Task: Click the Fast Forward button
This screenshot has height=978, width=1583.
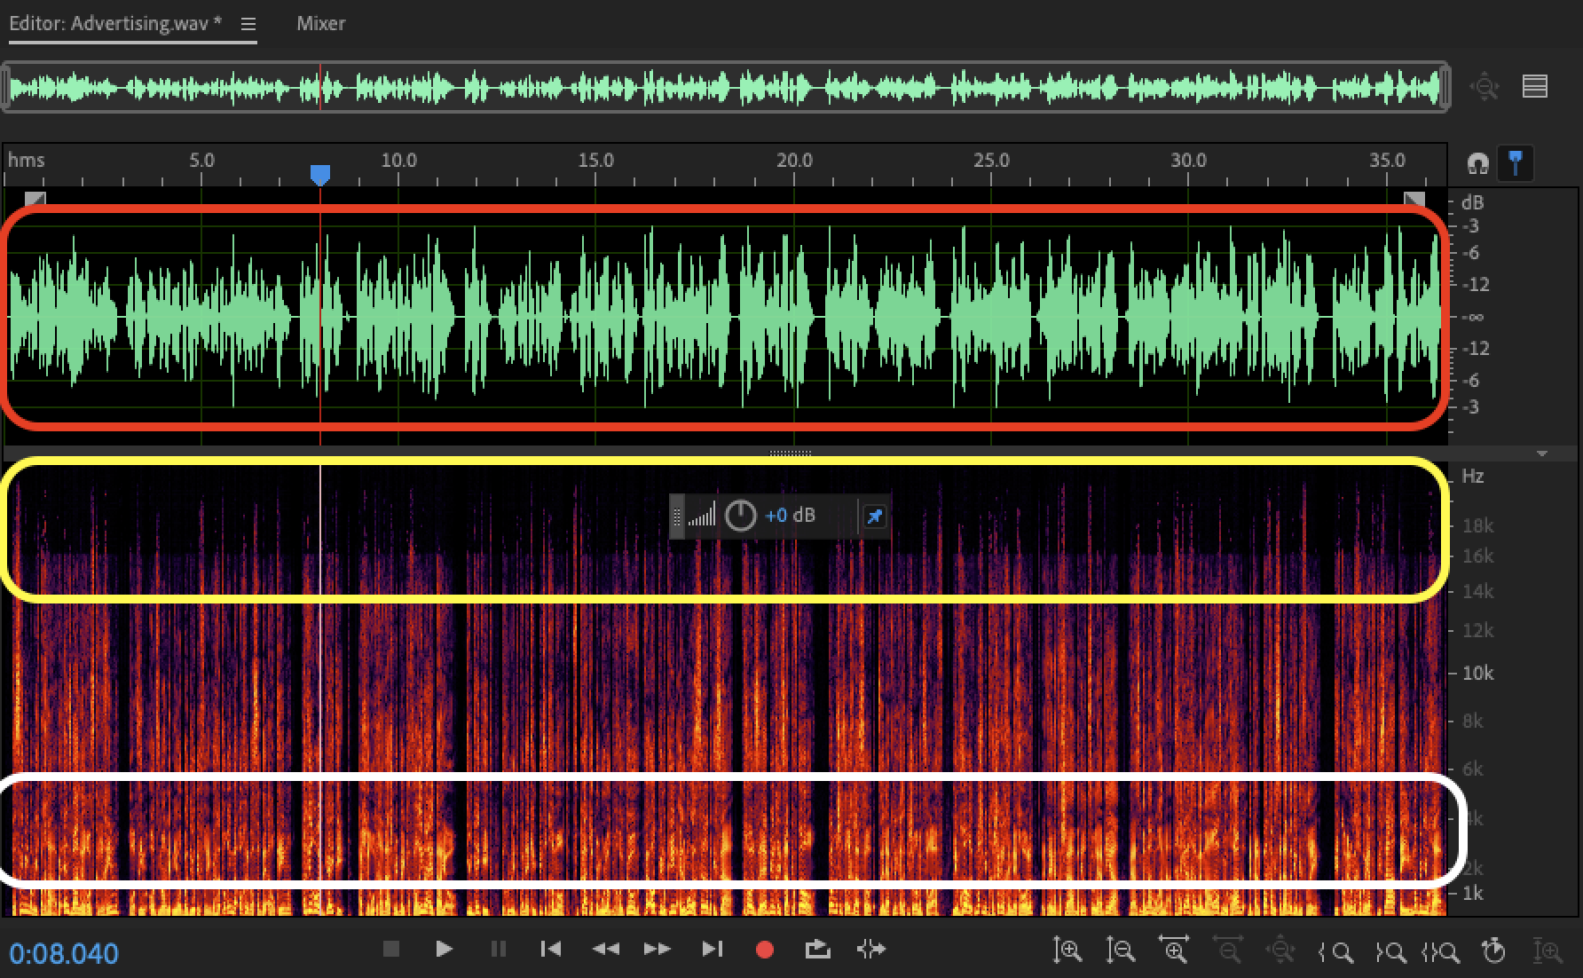Action: click(x=658, y=950)
